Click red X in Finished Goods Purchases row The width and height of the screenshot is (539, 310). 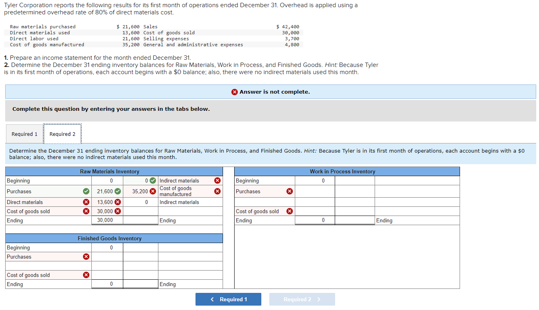point(86,257)
